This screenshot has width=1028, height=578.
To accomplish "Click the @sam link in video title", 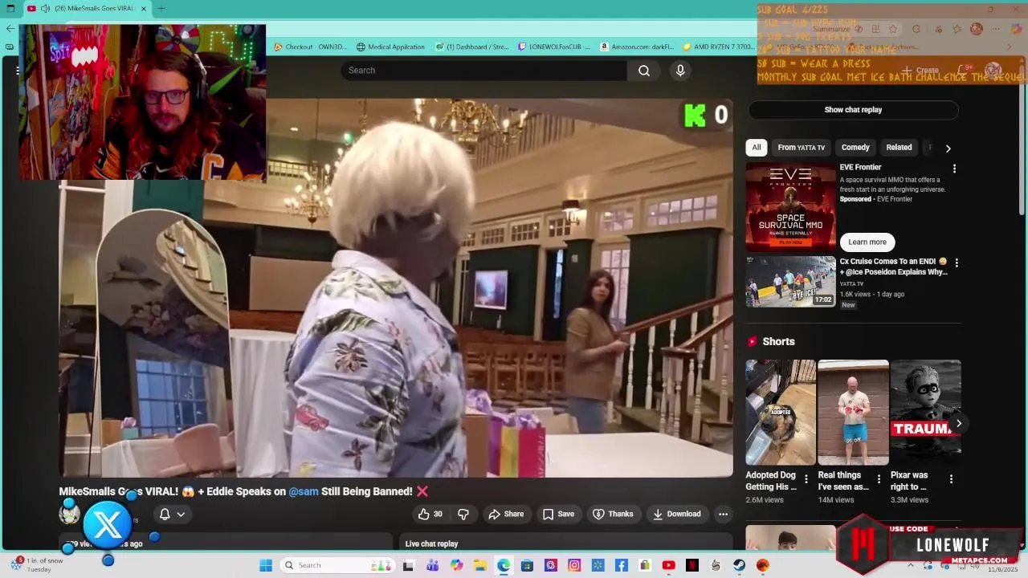I will pos(304,491).
